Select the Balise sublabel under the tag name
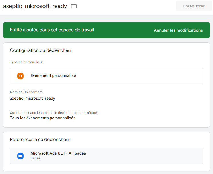This screenshot has height=174, width=213. click(x=36, y=158)
